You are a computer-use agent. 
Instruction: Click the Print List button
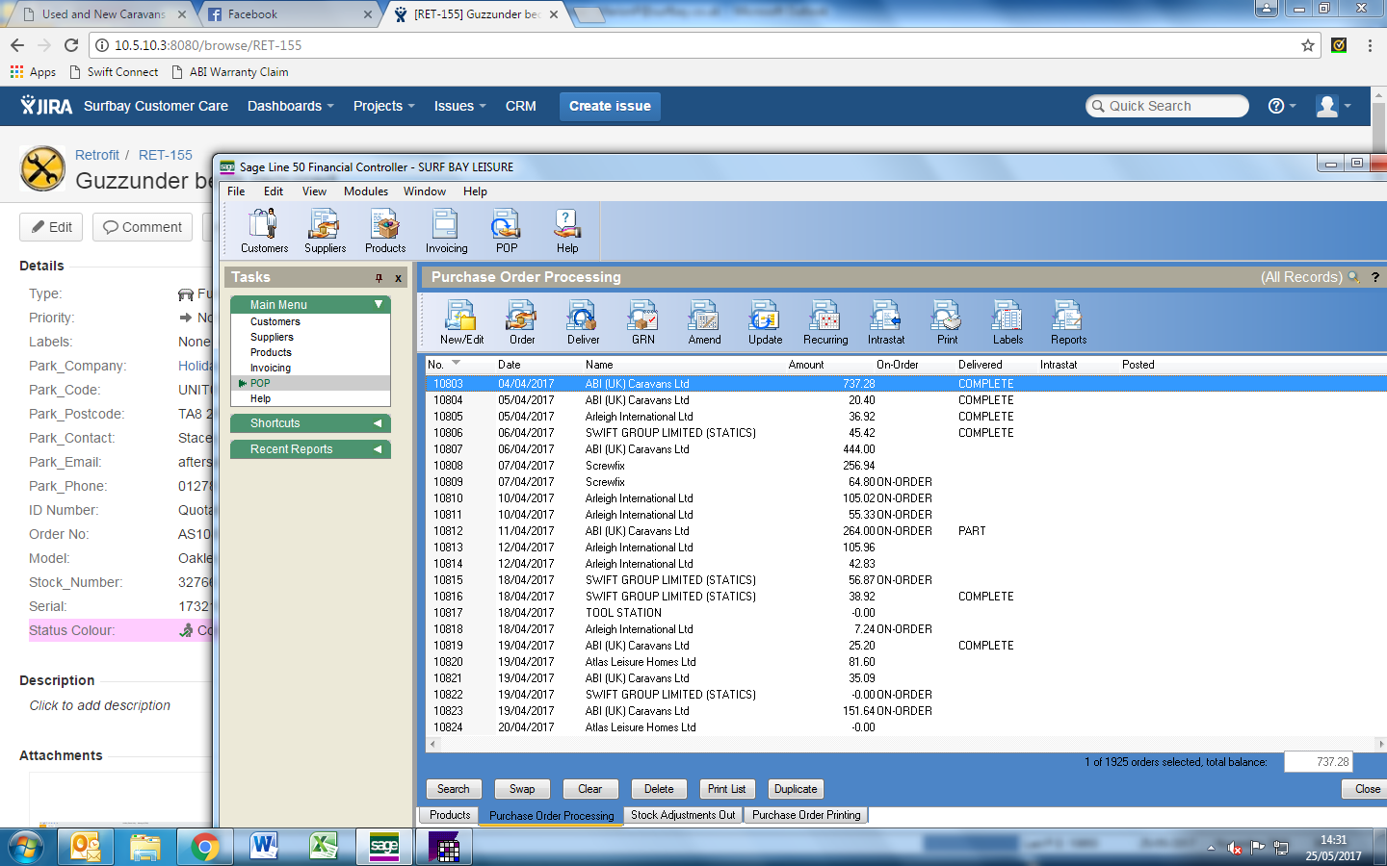pos(726,789)
